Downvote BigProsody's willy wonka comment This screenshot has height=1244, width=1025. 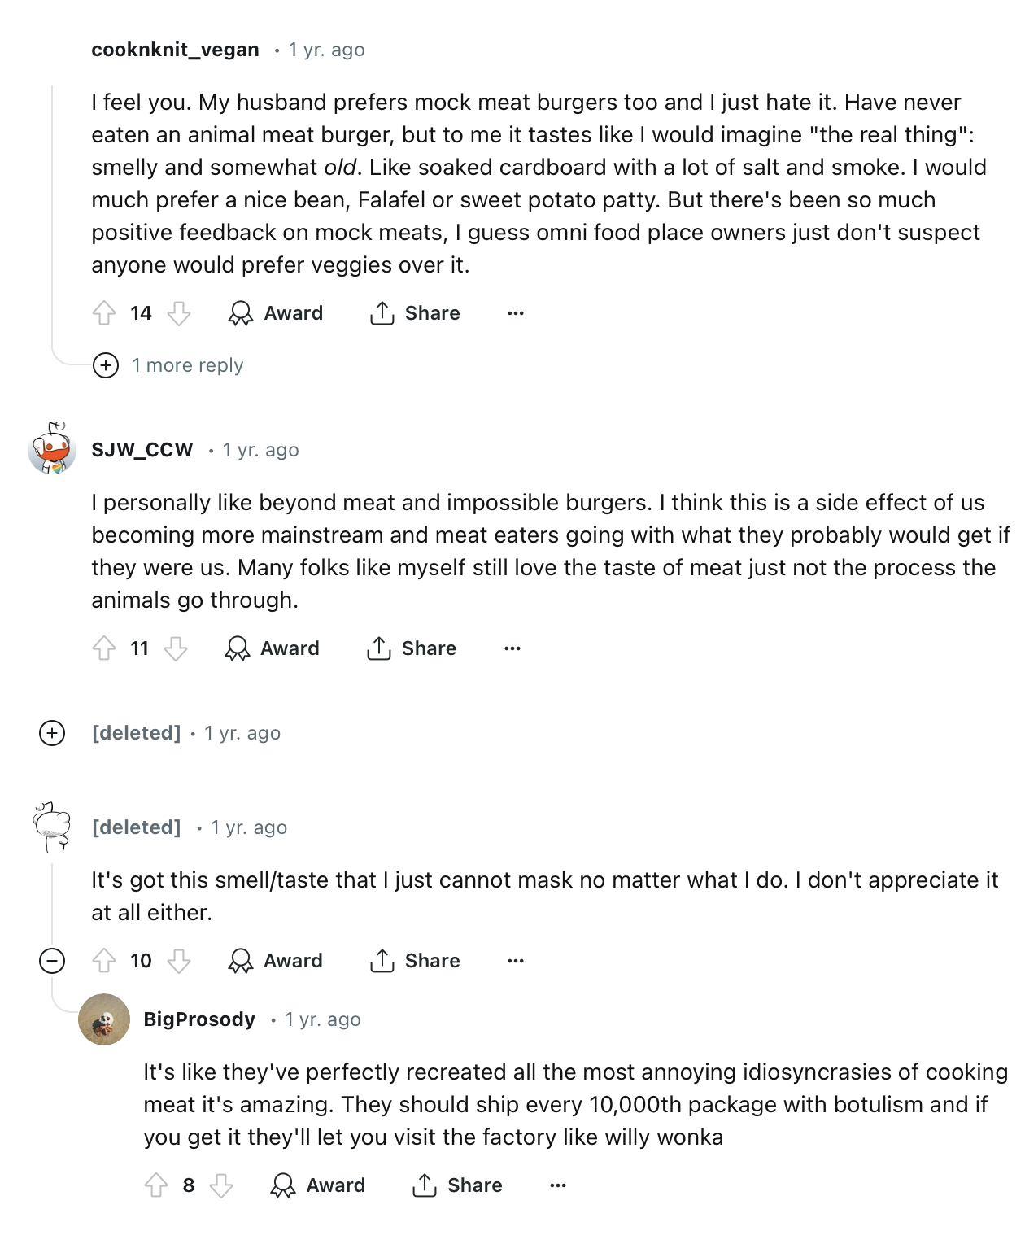(x=221, y=1185)
